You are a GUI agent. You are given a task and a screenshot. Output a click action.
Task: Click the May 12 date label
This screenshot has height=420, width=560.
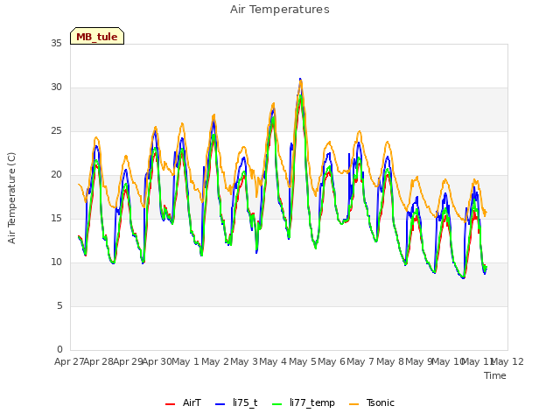coord(507,361)
